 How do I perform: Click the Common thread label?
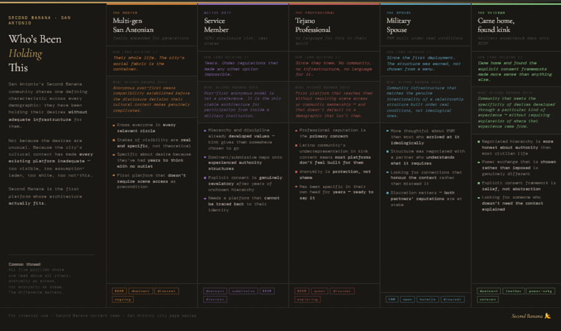24,264
